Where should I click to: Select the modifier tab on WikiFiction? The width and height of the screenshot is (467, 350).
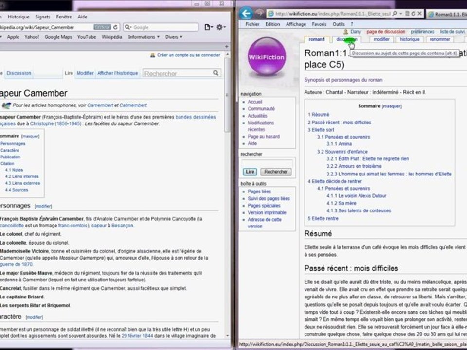coord(381,39)
